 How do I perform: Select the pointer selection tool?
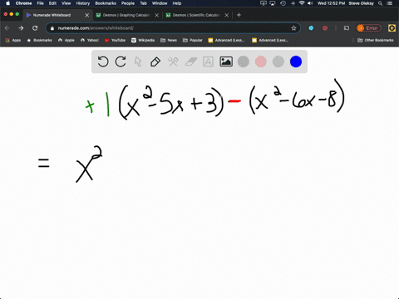[x=138, y=61]
